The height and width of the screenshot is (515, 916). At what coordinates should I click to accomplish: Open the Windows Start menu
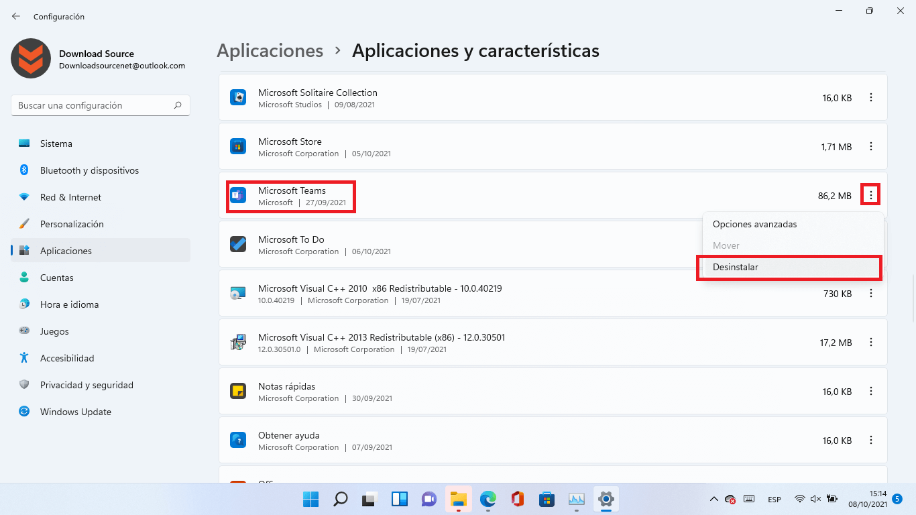coord(311,499)
